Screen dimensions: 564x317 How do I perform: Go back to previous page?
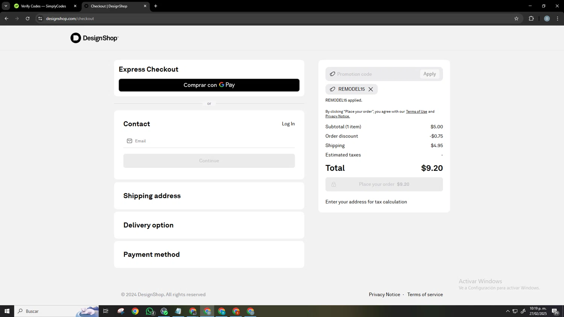coord(6,18)
